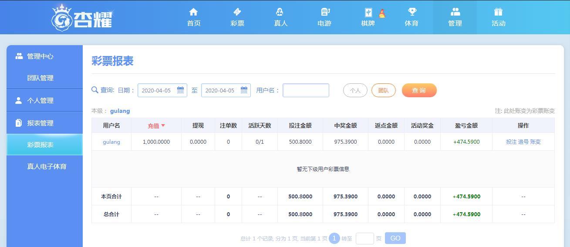Open 真人电子体育 report in sidebar
The width and height of the screenshot is (570, 247).
tap(47, 166)
